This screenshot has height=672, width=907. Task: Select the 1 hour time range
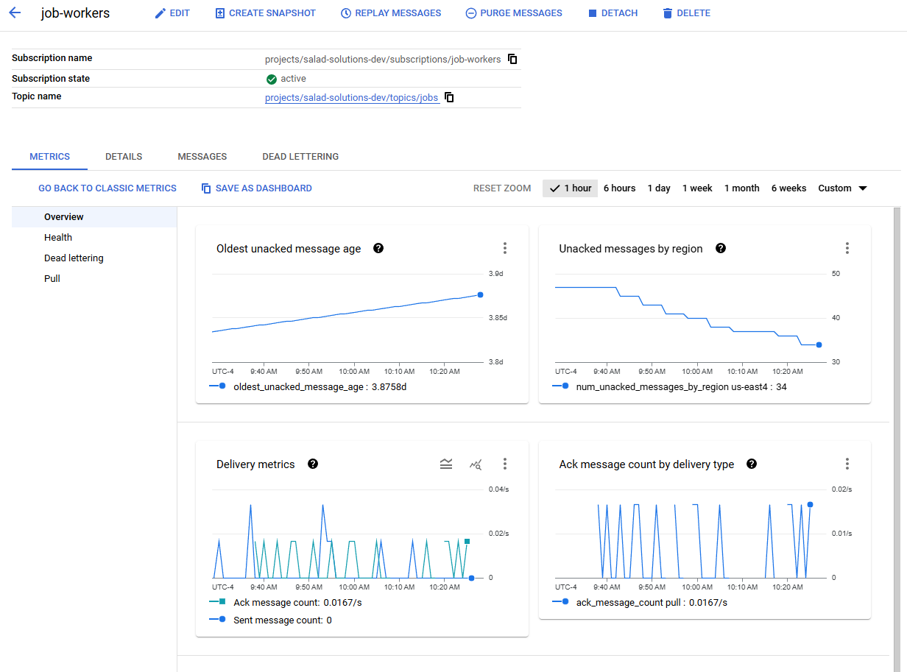(570, 188)
